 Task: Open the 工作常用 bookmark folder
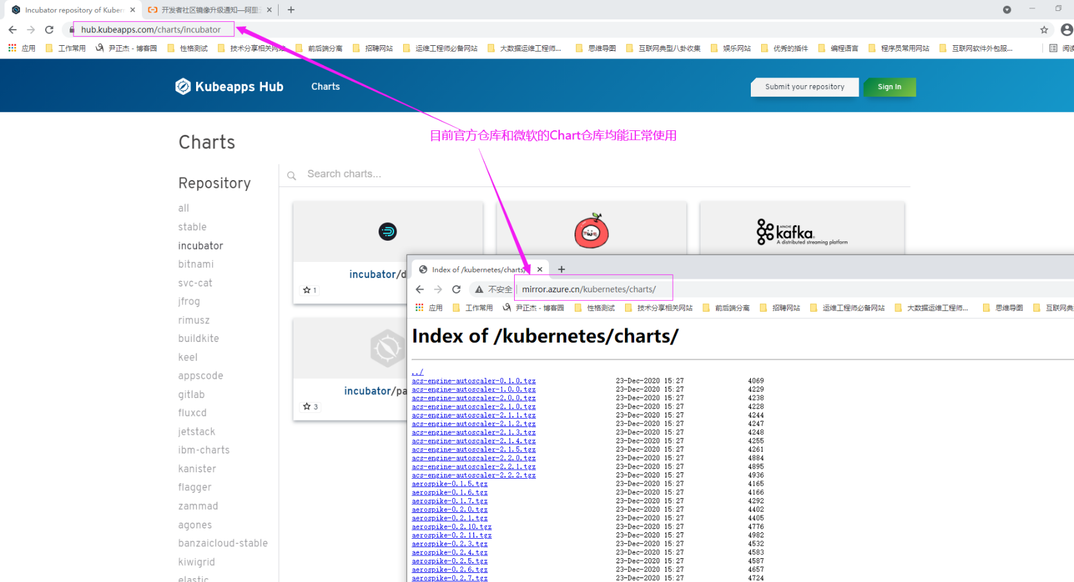(x=66, y=48)
